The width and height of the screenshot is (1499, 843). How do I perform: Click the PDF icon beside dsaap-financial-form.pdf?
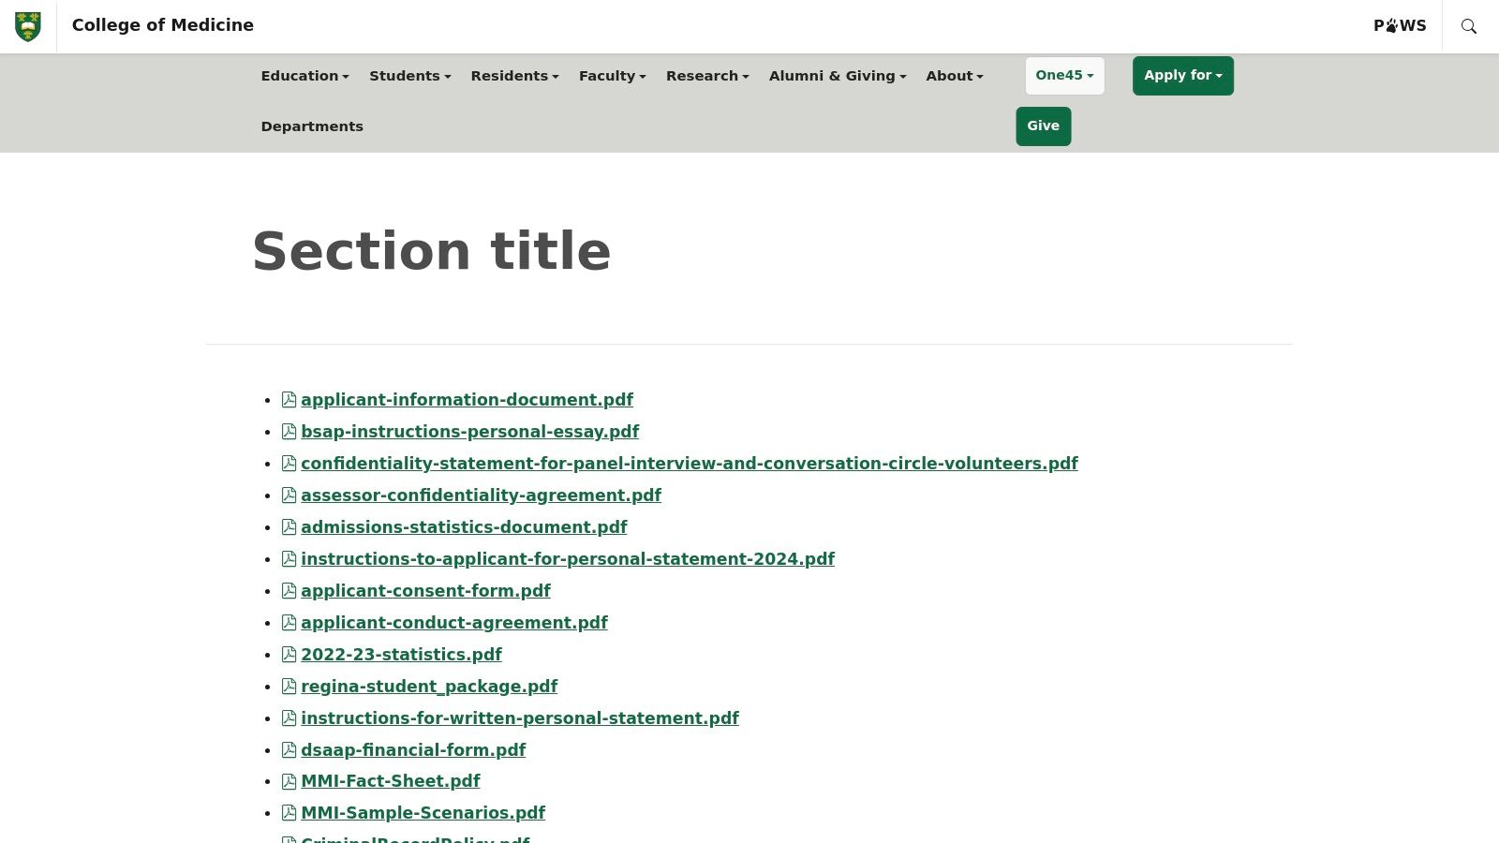[x=288, y=749]
